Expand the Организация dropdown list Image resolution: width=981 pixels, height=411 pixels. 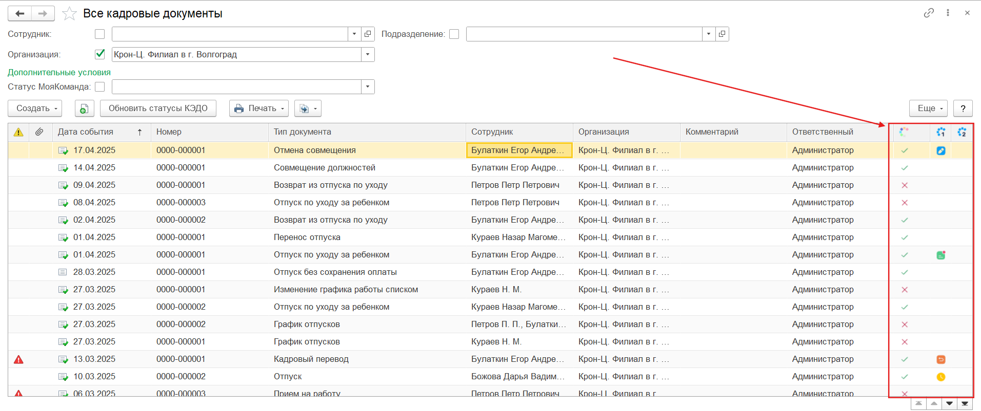coord(368,55)
